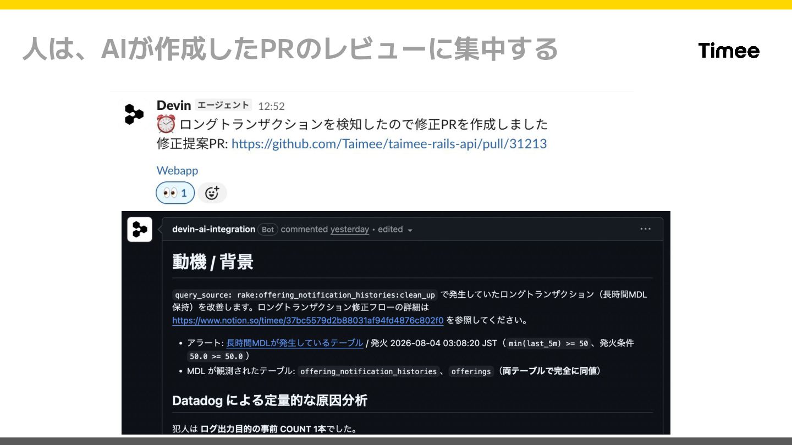This screenshot has height=445, width=792.
Task: Click the query_source rake task code snippet
Action: click(x=305, y=294)
